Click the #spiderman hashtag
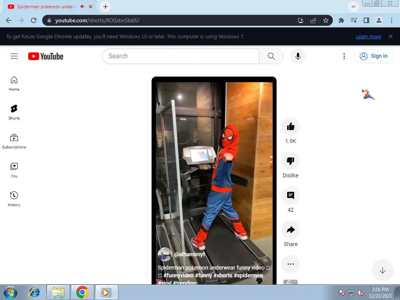Viewport: 400px width, 300px height. 248,275
